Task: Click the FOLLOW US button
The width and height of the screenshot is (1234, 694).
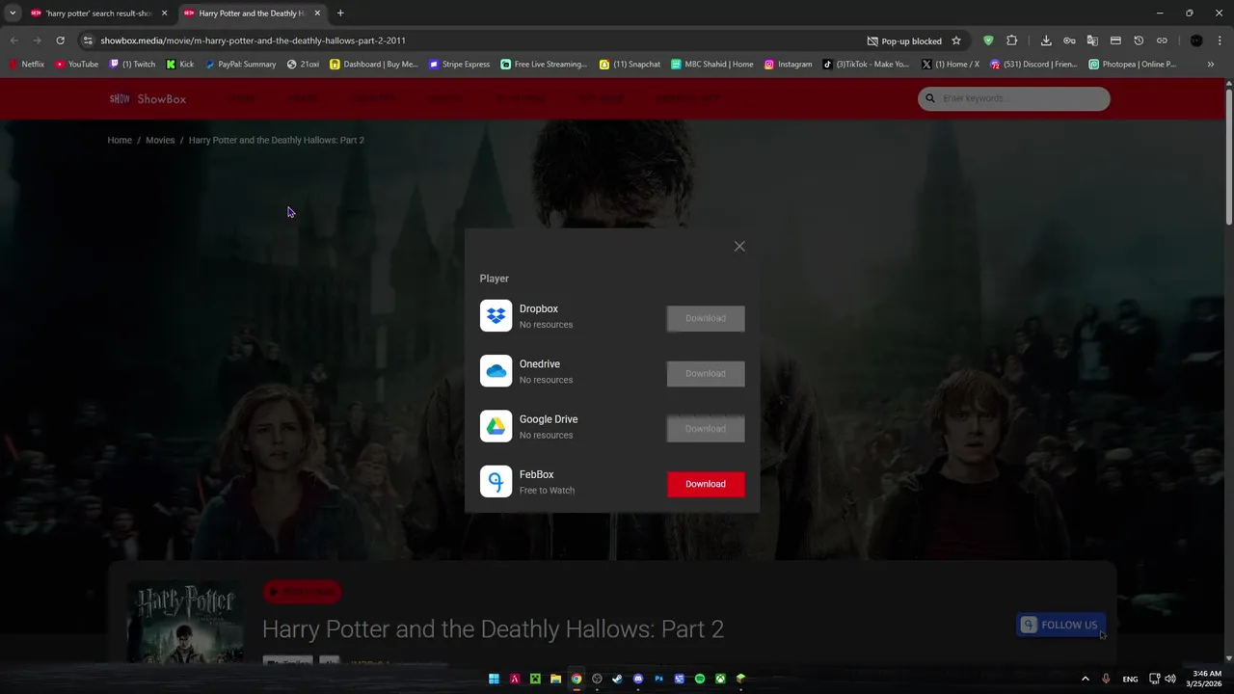Action: point(1060,625)
